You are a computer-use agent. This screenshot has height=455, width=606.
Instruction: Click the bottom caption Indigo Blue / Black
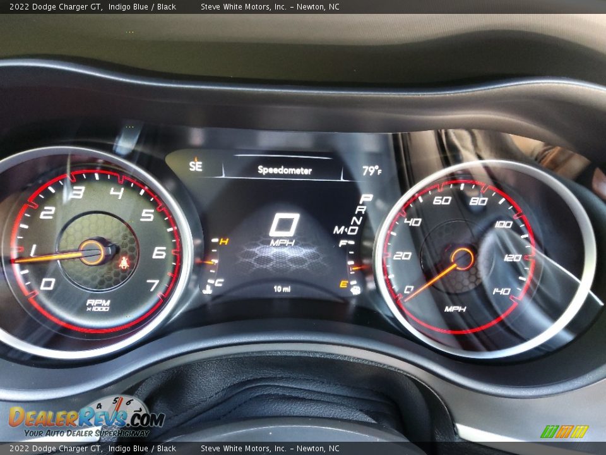point(142,449)
